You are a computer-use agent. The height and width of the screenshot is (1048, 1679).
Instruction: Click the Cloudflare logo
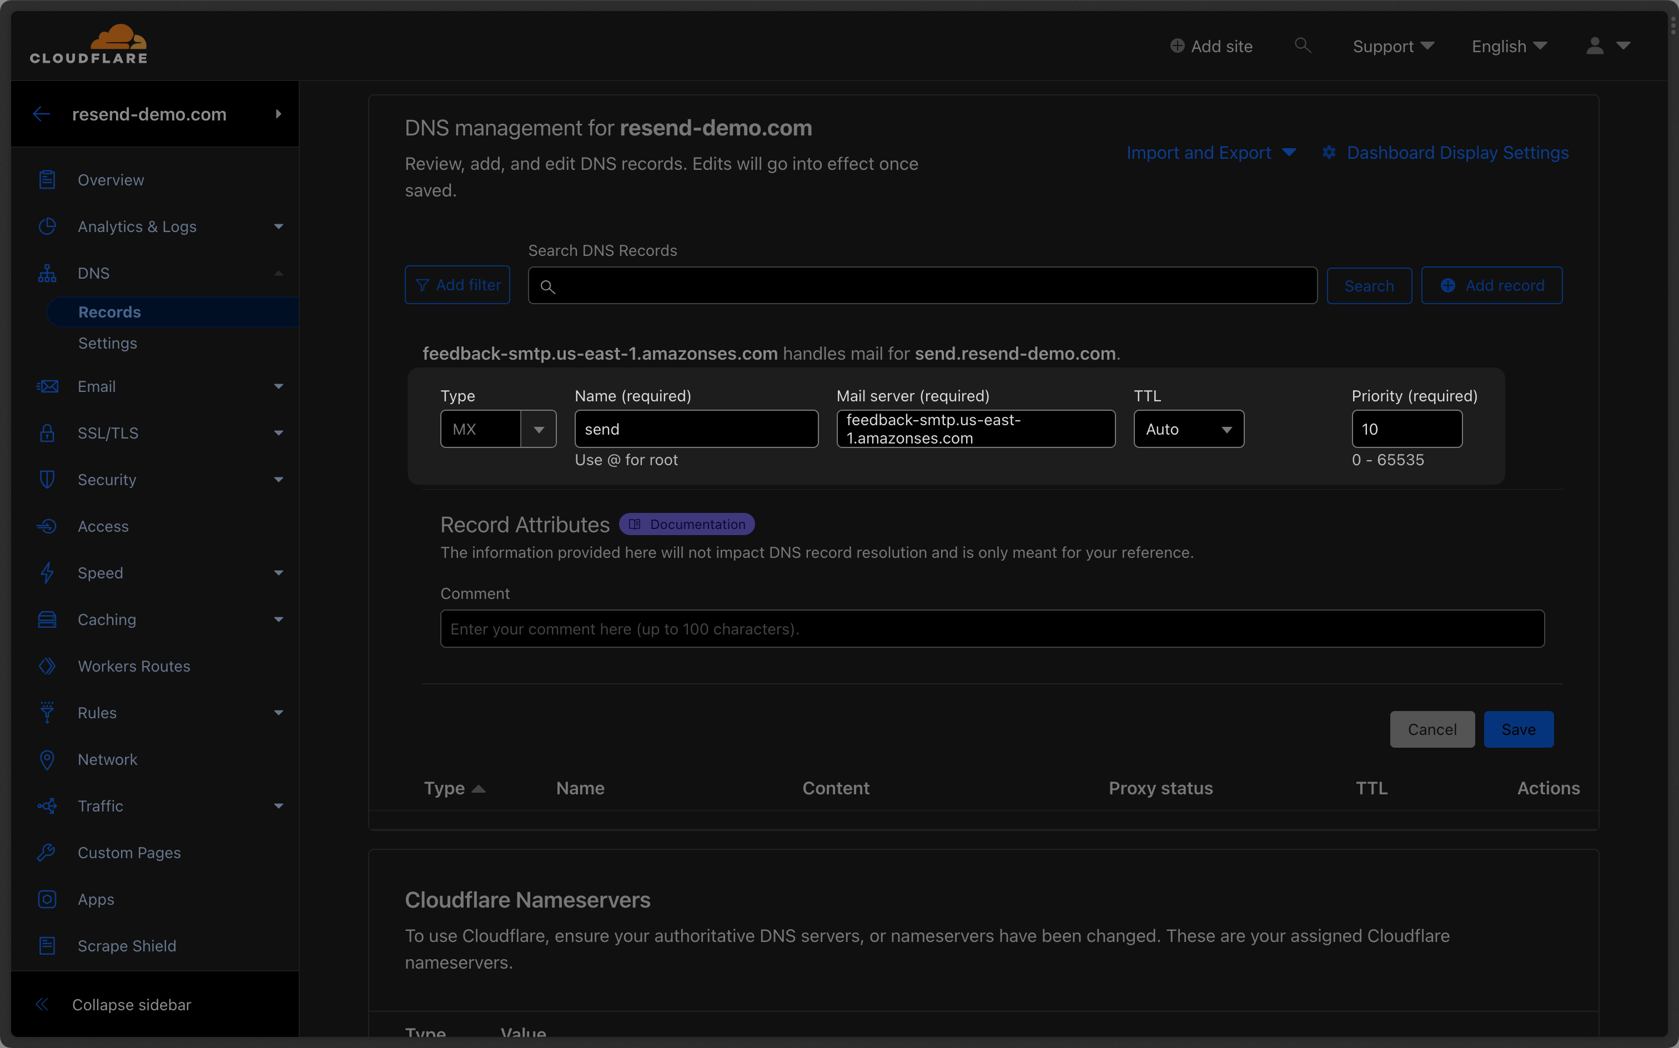pyautogui.click(x=89, y=44)
